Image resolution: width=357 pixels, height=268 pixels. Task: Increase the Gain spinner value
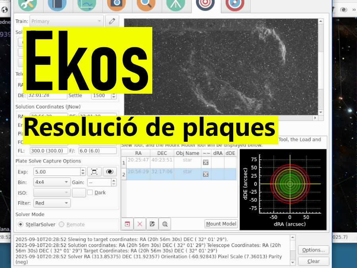(114, 180)
